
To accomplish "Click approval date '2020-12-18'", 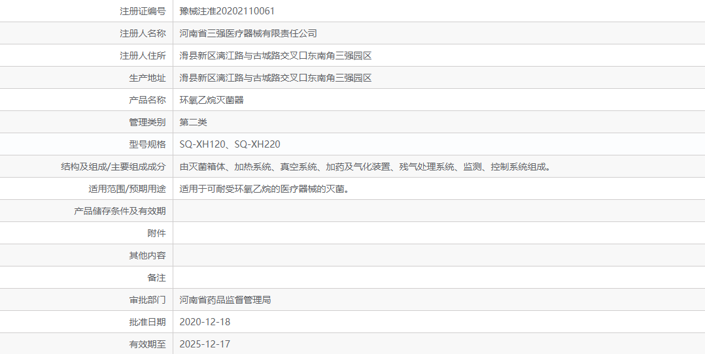I will (x=205, y=321).
